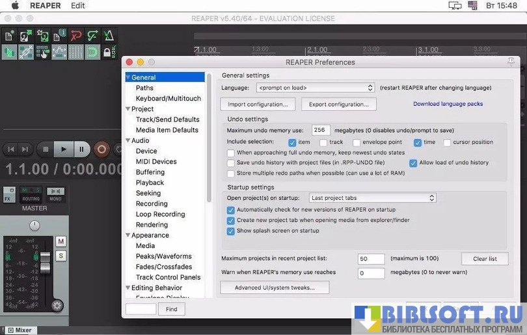Open the Edit menu
The image size is (527, 335).
tap(78, 5)
